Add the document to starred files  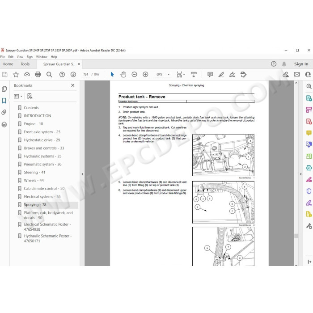[x=16, y=75]
